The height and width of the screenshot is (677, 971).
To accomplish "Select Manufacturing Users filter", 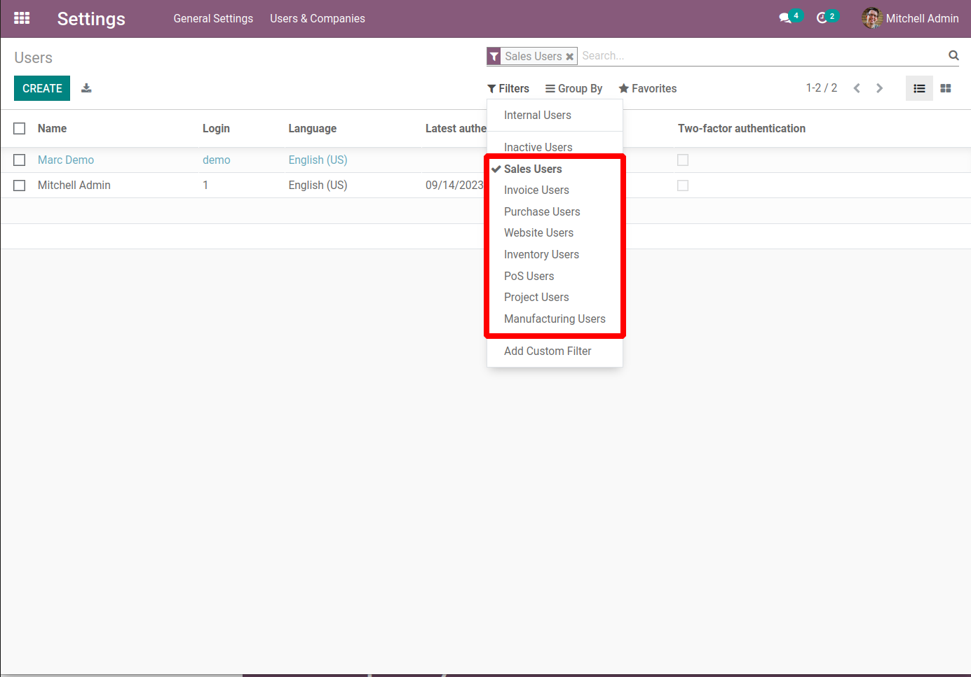I will point(555,319).
